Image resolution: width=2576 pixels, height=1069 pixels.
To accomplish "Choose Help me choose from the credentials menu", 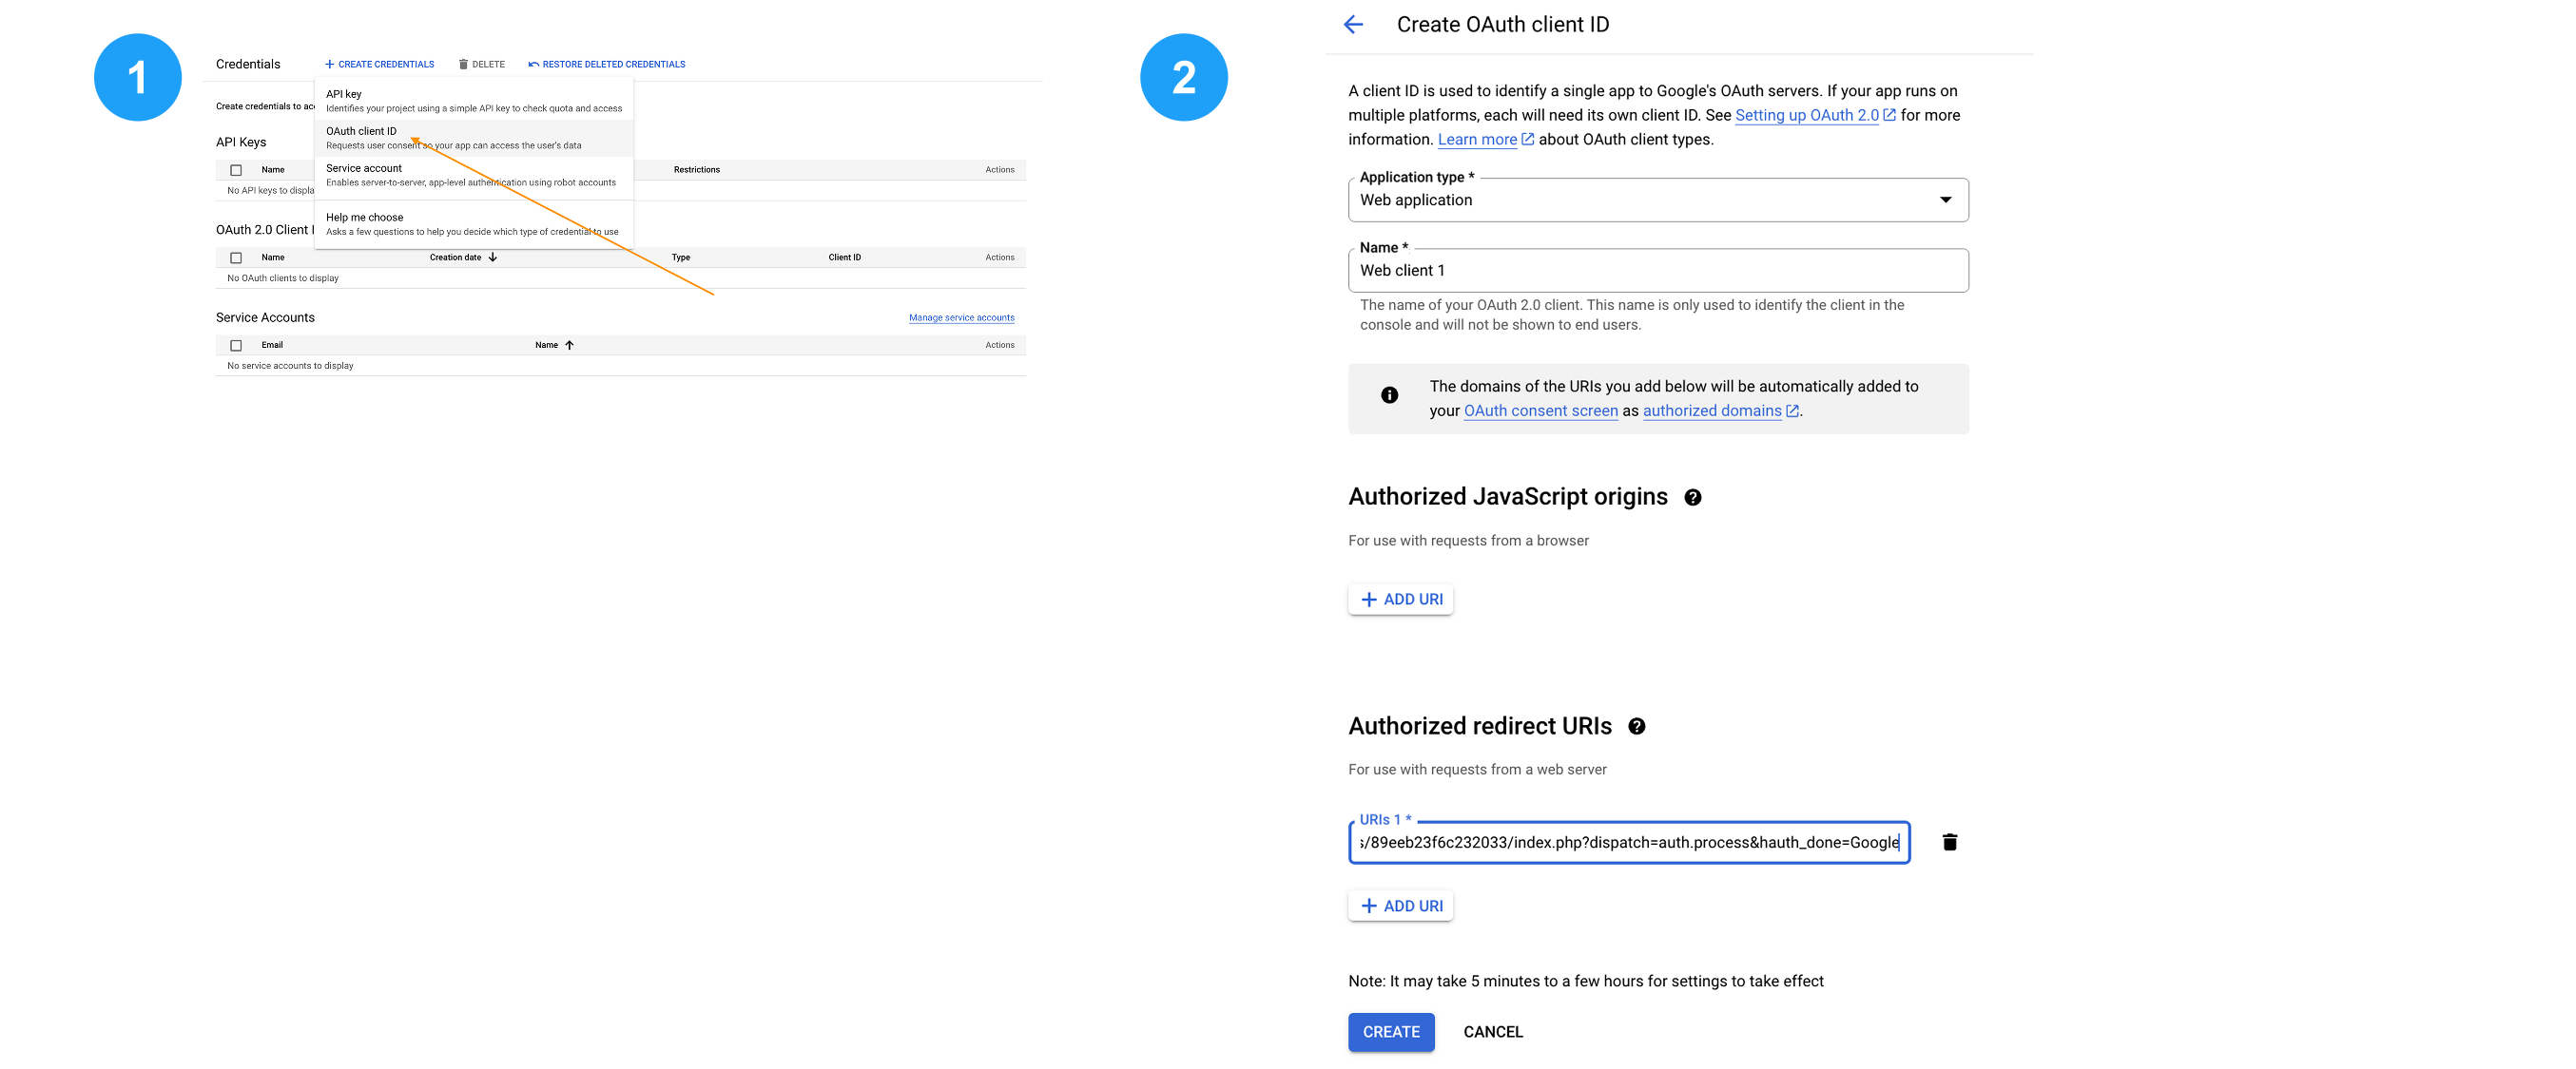I will (x=474, y=224).
